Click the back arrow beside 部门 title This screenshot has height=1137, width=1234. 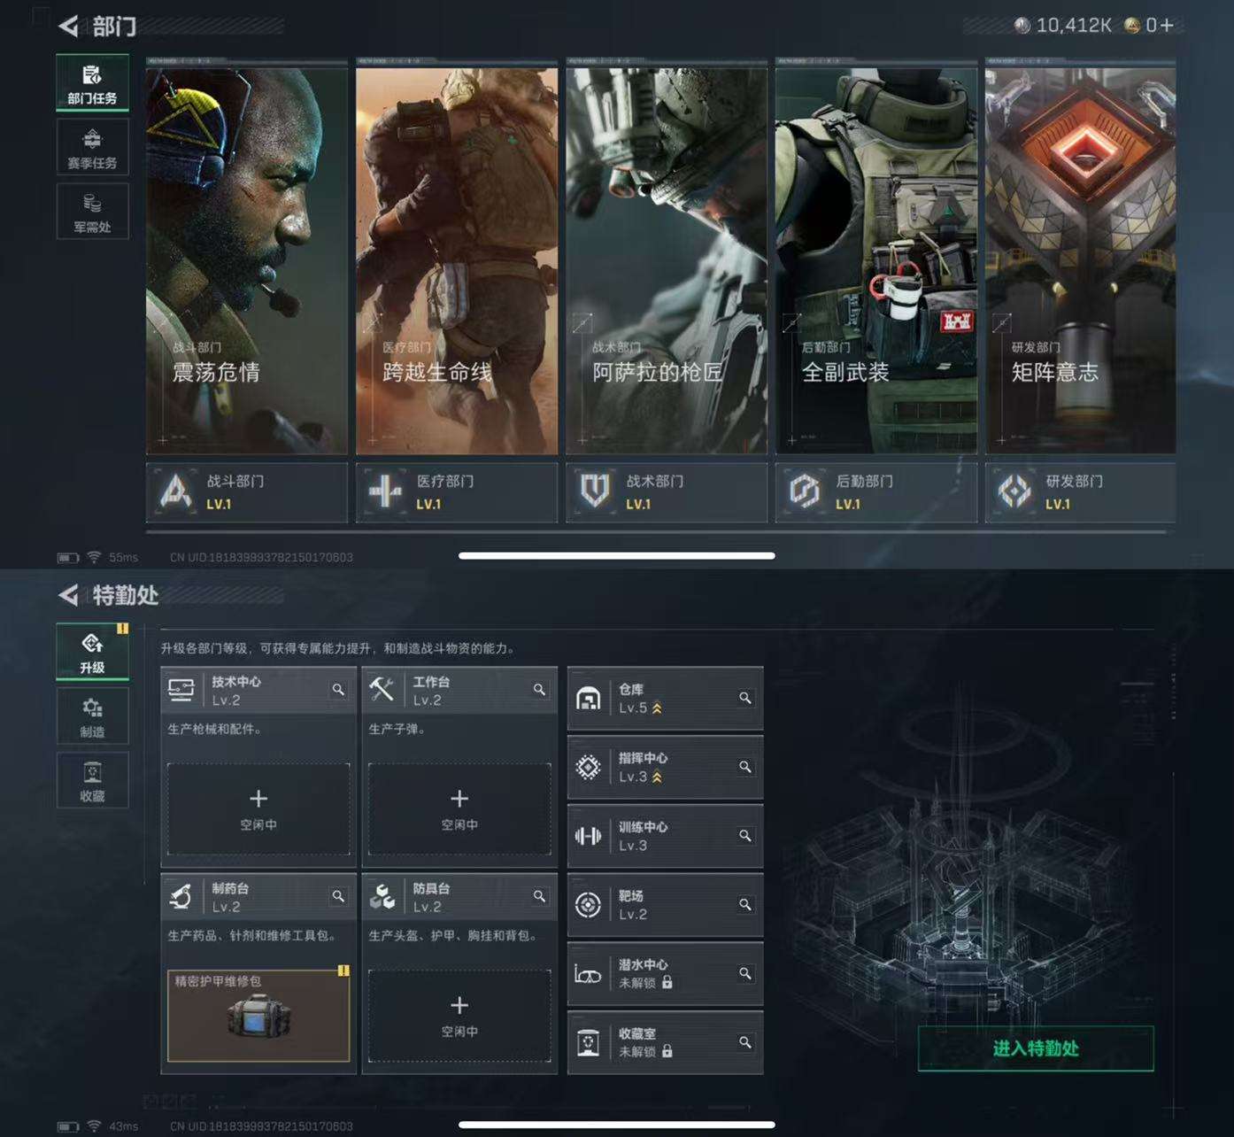(x=68, y=27)
